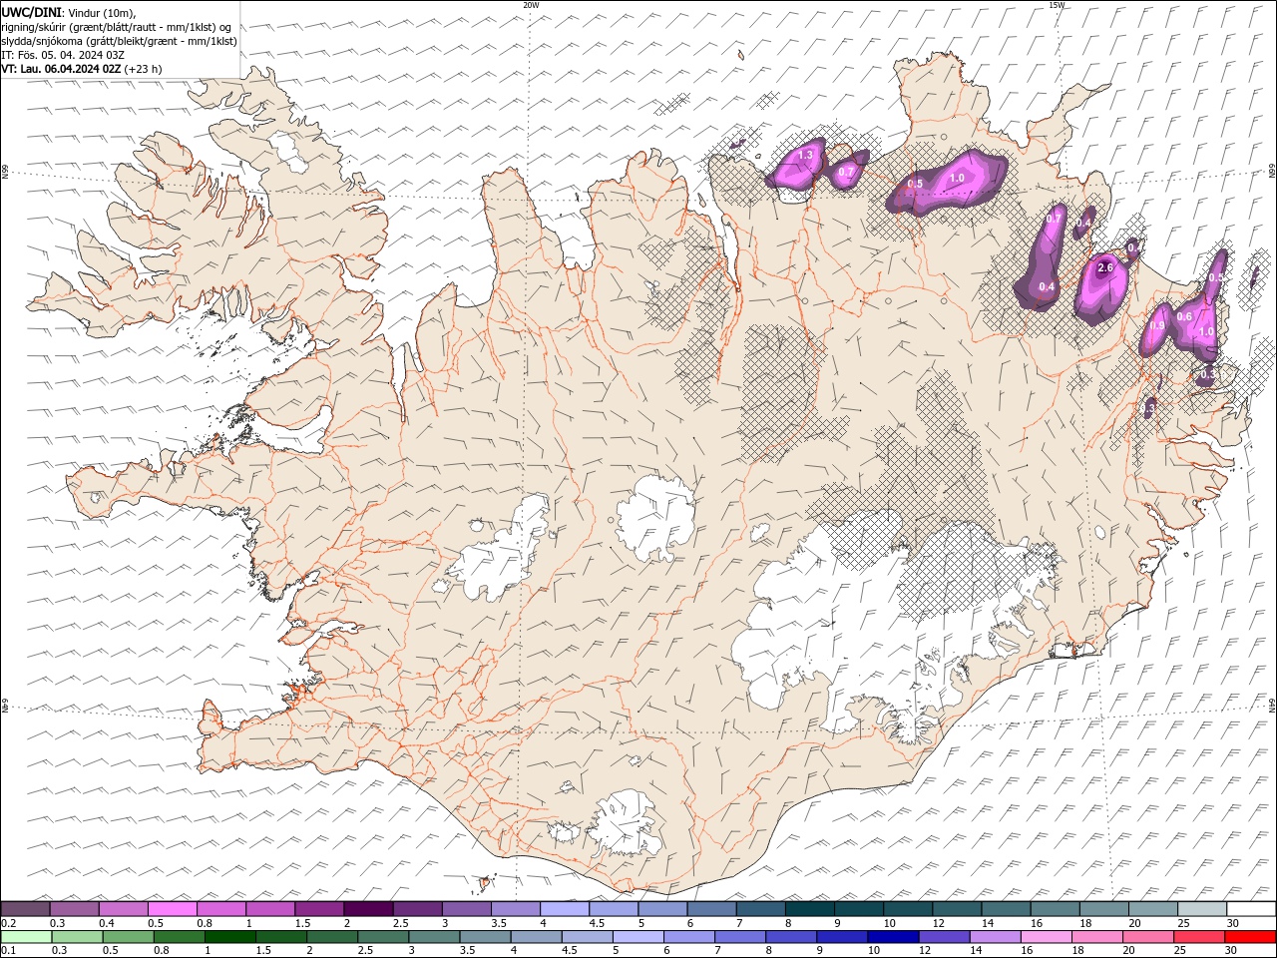Select the crimson swatch between 25 and 30 on lower scale
The height and width of the screenshot is (958, 1277).
tap(1200, 937)
